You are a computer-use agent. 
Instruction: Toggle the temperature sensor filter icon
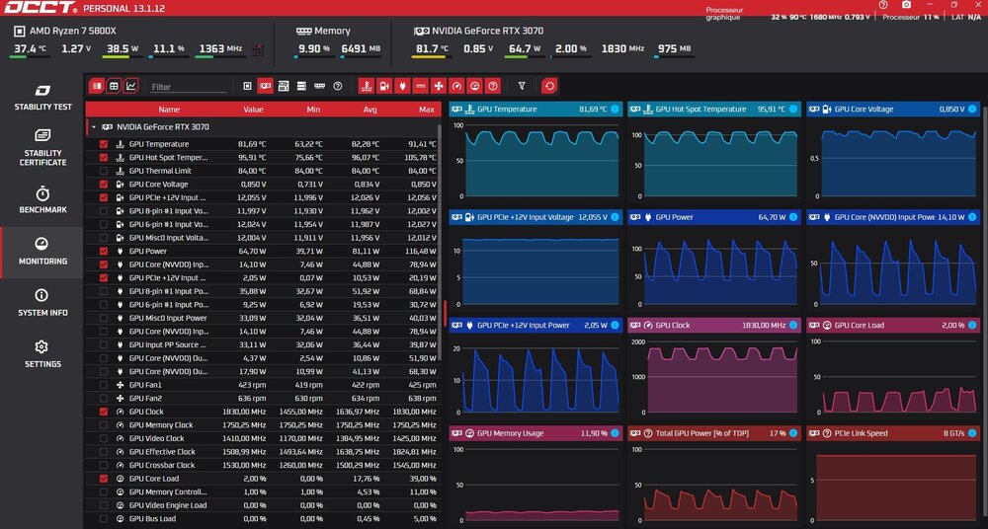[366, 87]
